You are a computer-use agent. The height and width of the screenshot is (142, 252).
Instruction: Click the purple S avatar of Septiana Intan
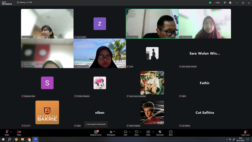pyautogui.click(x=47, y=83)
